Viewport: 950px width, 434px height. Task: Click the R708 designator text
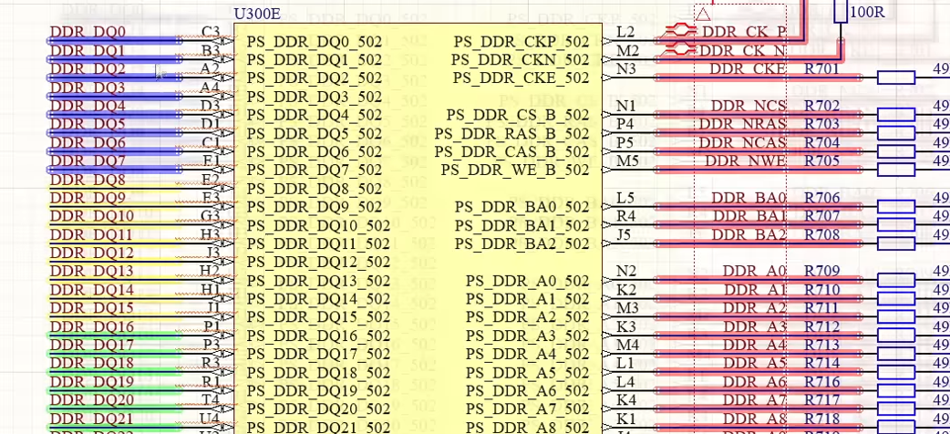tap(821, 234)
